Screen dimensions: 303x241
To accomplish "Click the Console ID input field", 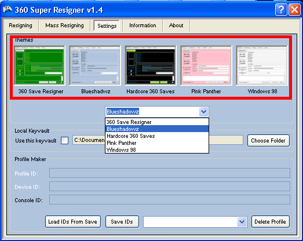I will (x=170, y=200).
